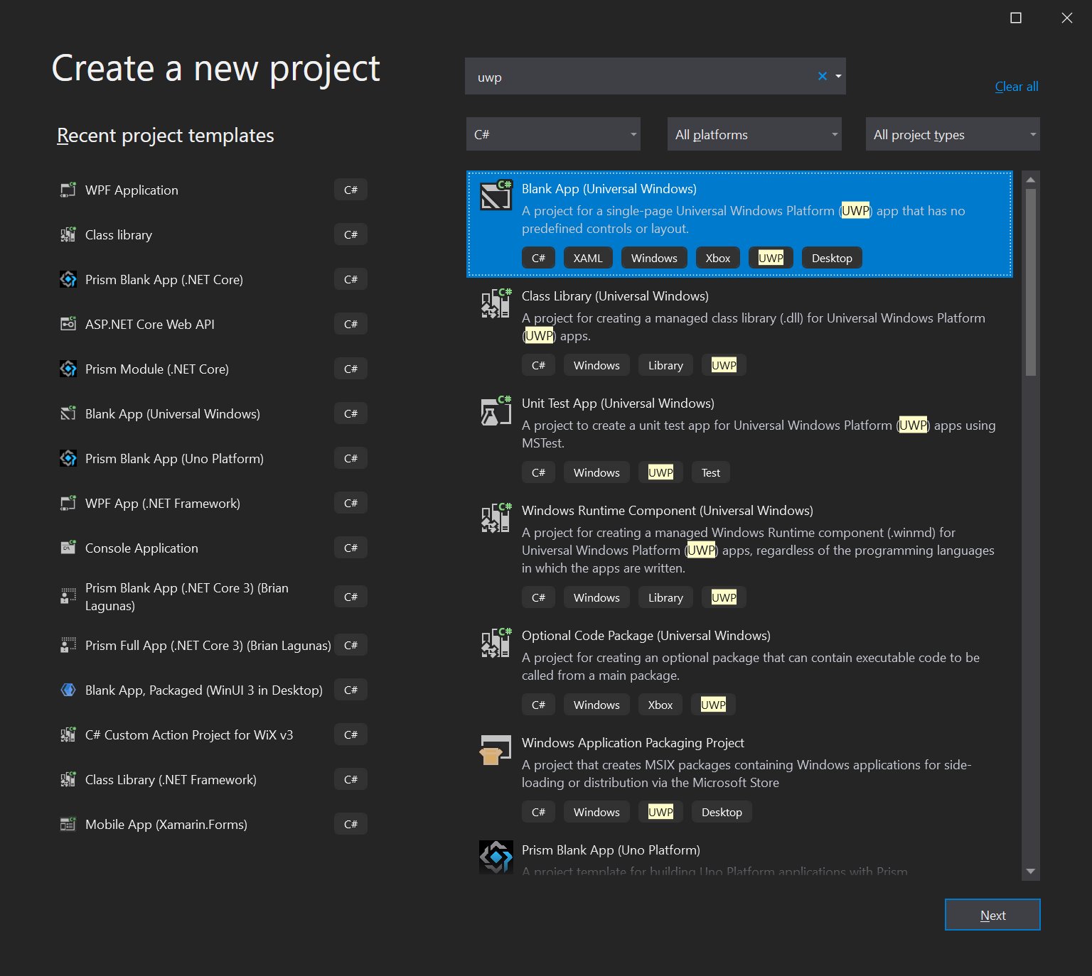Click the Unit Test App (Universal Windows) icon
Viewport: 1092px width, 976px height.
point(496,410)
